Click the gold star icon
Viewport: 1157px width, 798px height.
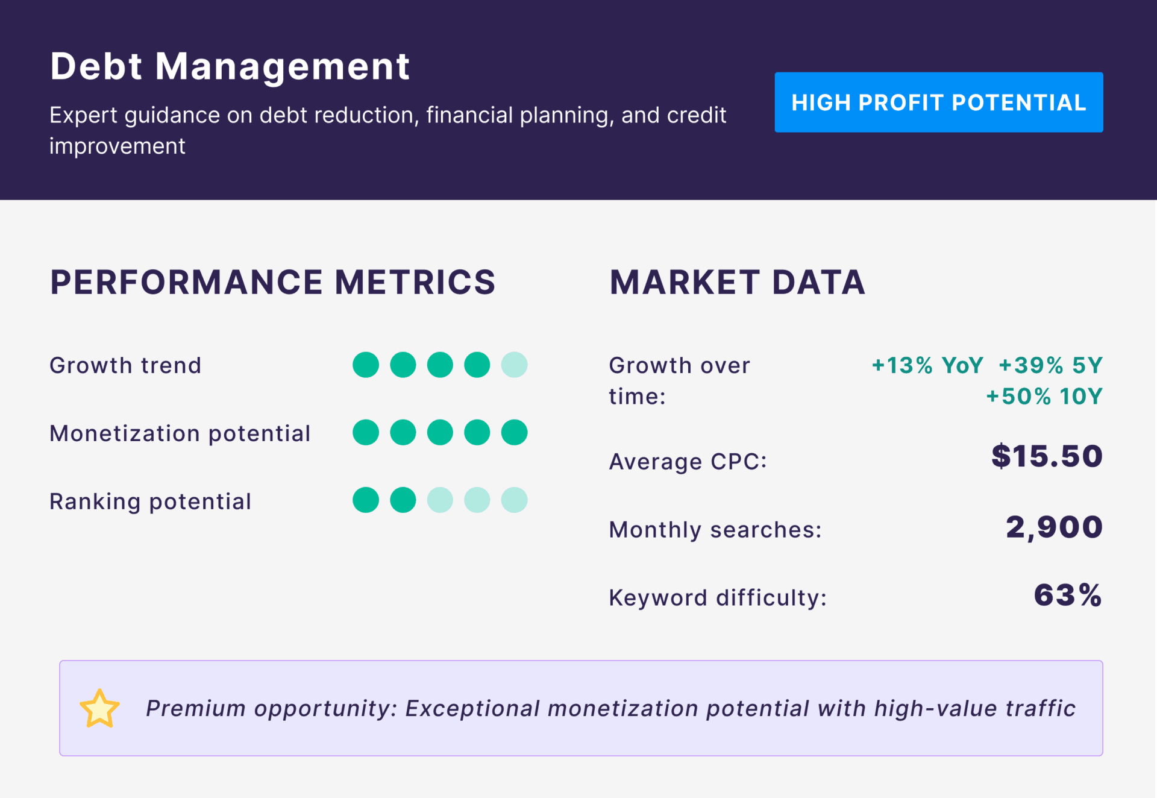pyautogui.click(x=99, y=709)
